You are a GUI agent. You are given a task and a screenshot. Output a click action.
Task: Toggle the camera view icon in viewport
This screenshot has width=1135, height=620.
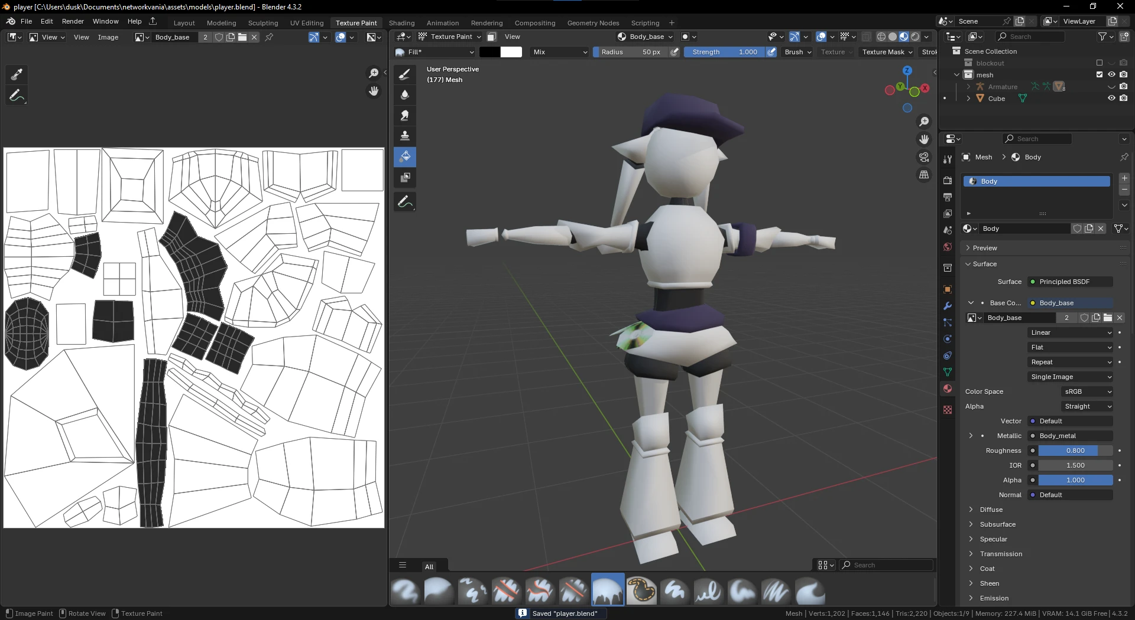[924, 157]
